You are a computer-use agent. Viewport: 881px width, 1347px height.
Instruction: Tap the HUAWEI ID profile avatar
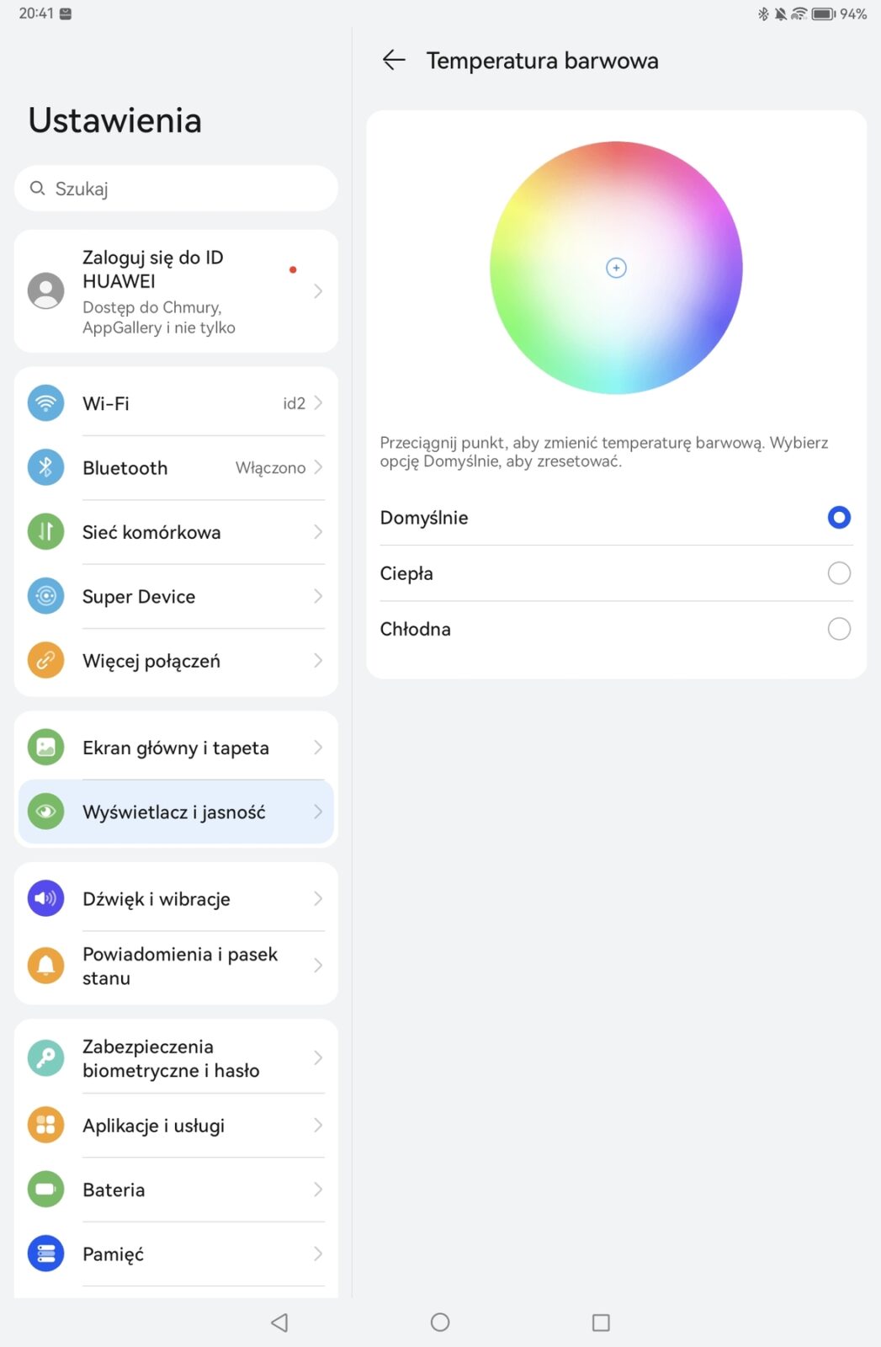[46, 291]
